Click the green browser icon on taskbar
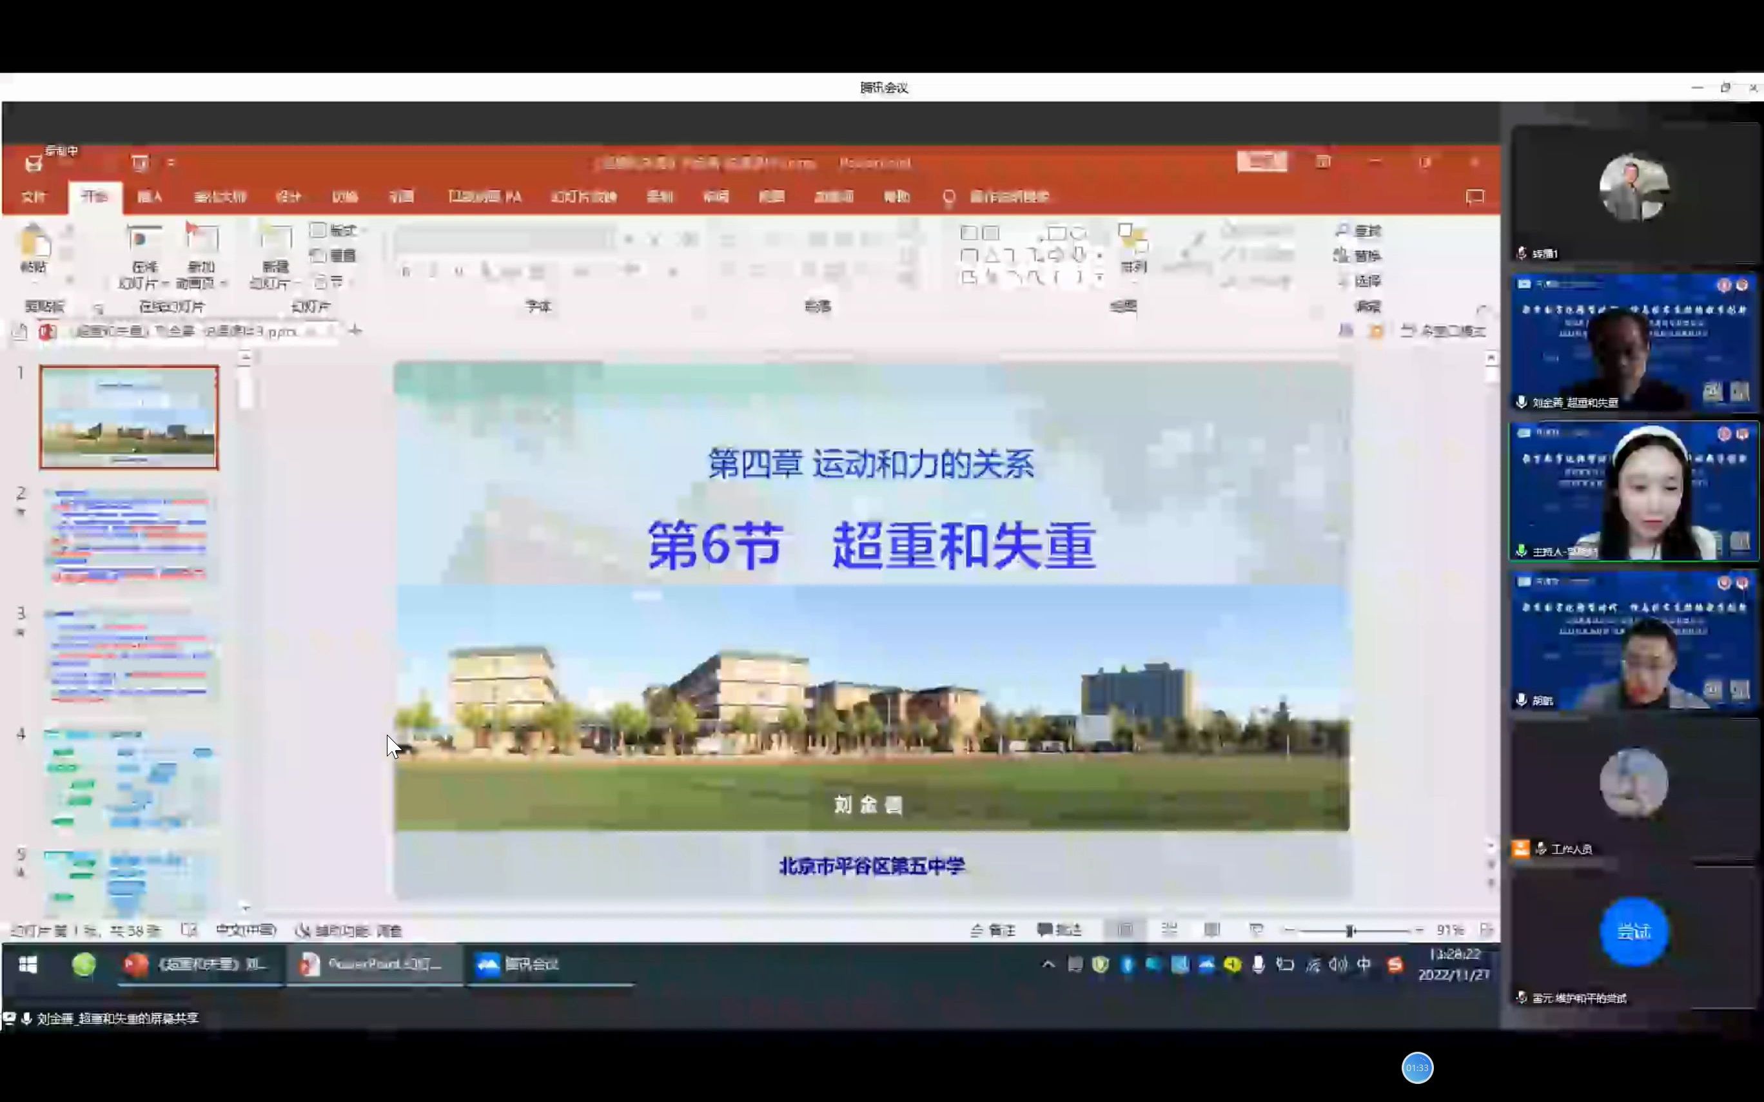Screen dimensions: 1764x1102 (x=84, y=965)
